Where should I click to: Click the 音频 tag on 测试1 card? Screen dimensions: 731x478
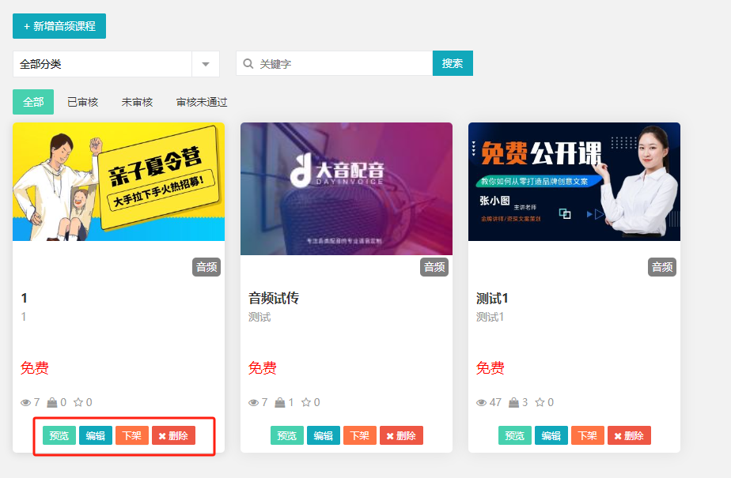coord(662,267)
